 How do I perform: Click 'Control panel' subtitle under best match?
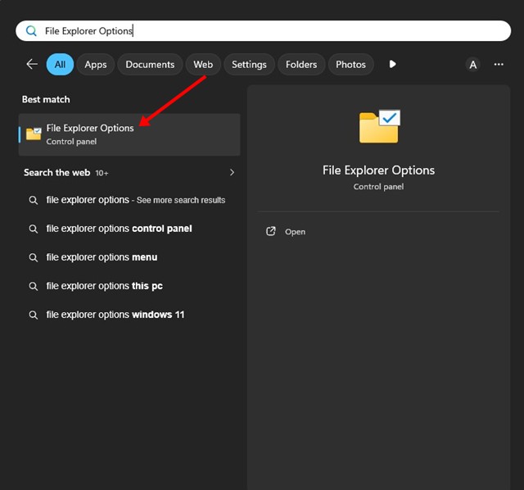click(x=71, y=142)
